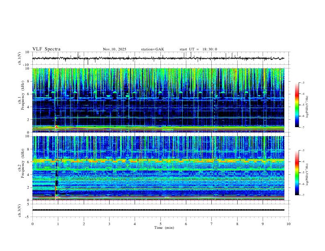Click the ch.2 "Frequency (kHz)" axis title

(23, 163)
